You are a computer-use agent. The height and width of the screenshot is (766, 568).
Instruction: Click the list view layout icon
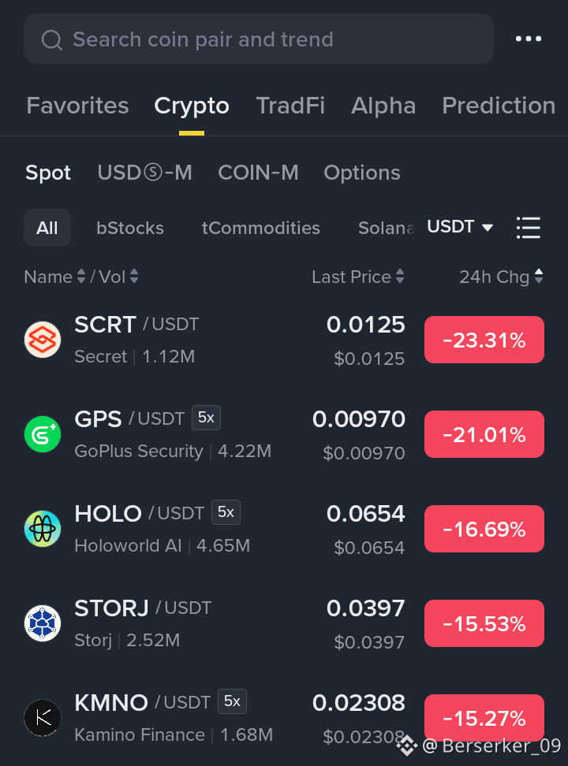tap(529, 228)
